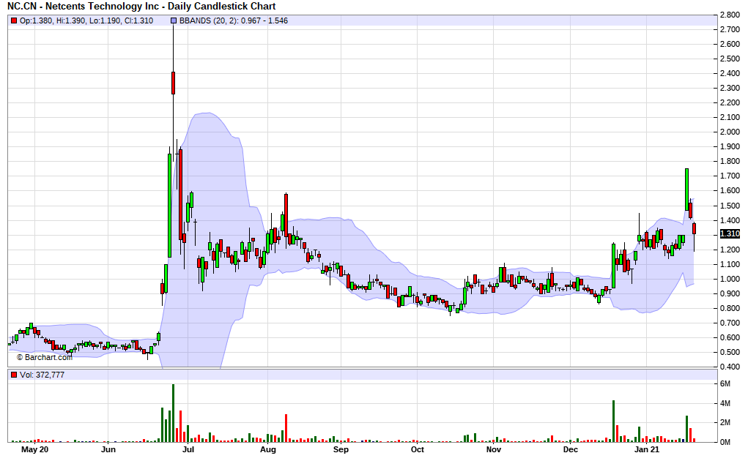
Task: Click the May 20 date axis label
Action: pos(35,449)
